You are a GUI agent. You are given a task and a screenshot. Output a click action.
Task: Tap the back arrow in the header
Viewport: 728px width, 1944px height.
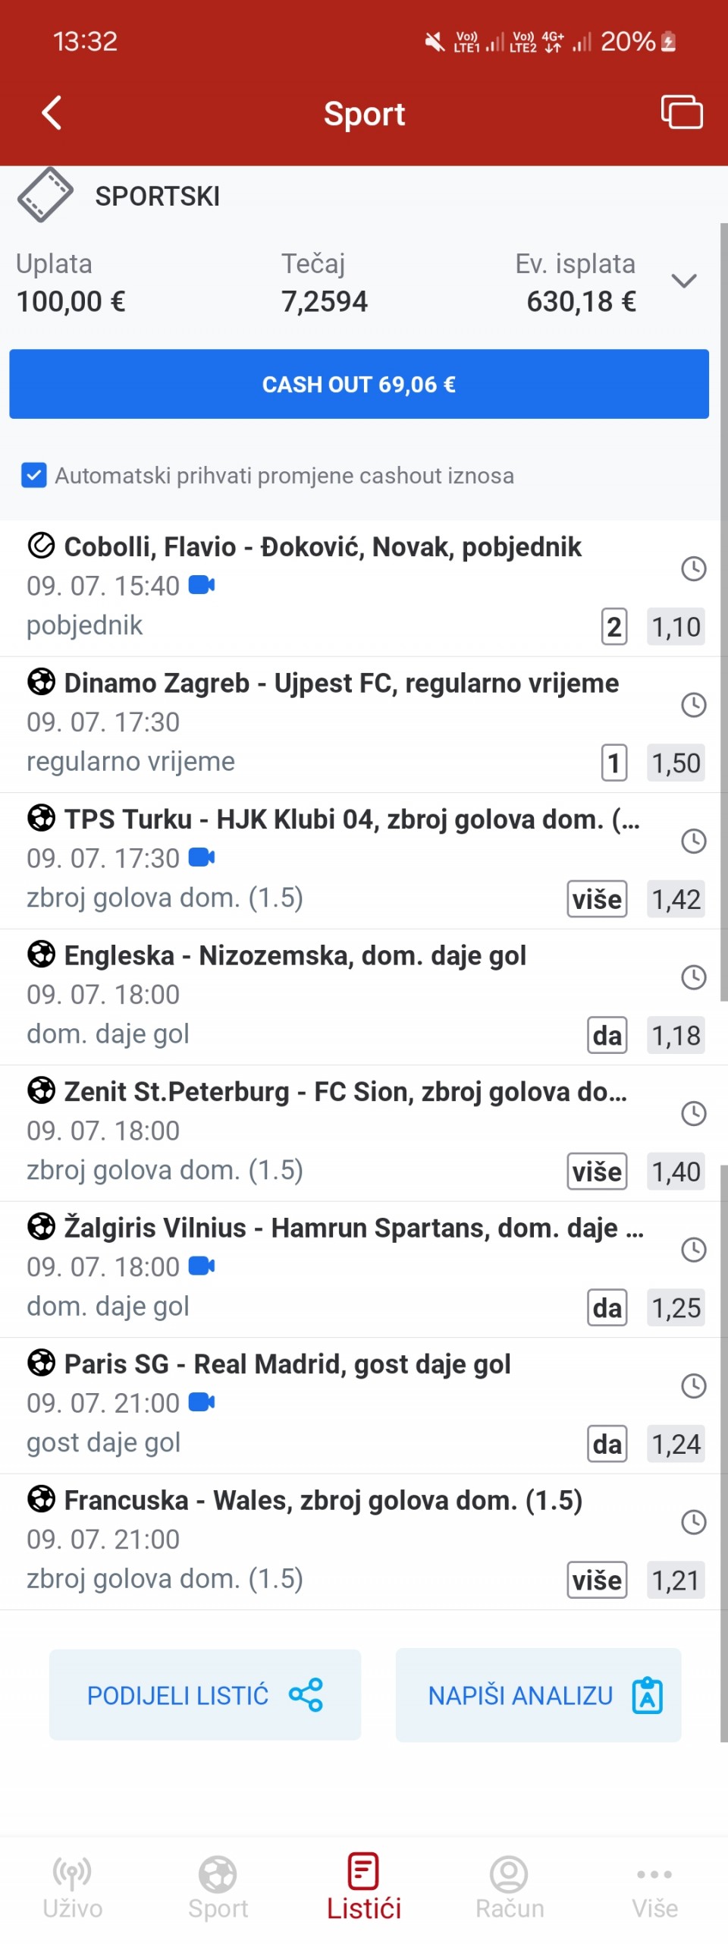[x=51, y=113]
